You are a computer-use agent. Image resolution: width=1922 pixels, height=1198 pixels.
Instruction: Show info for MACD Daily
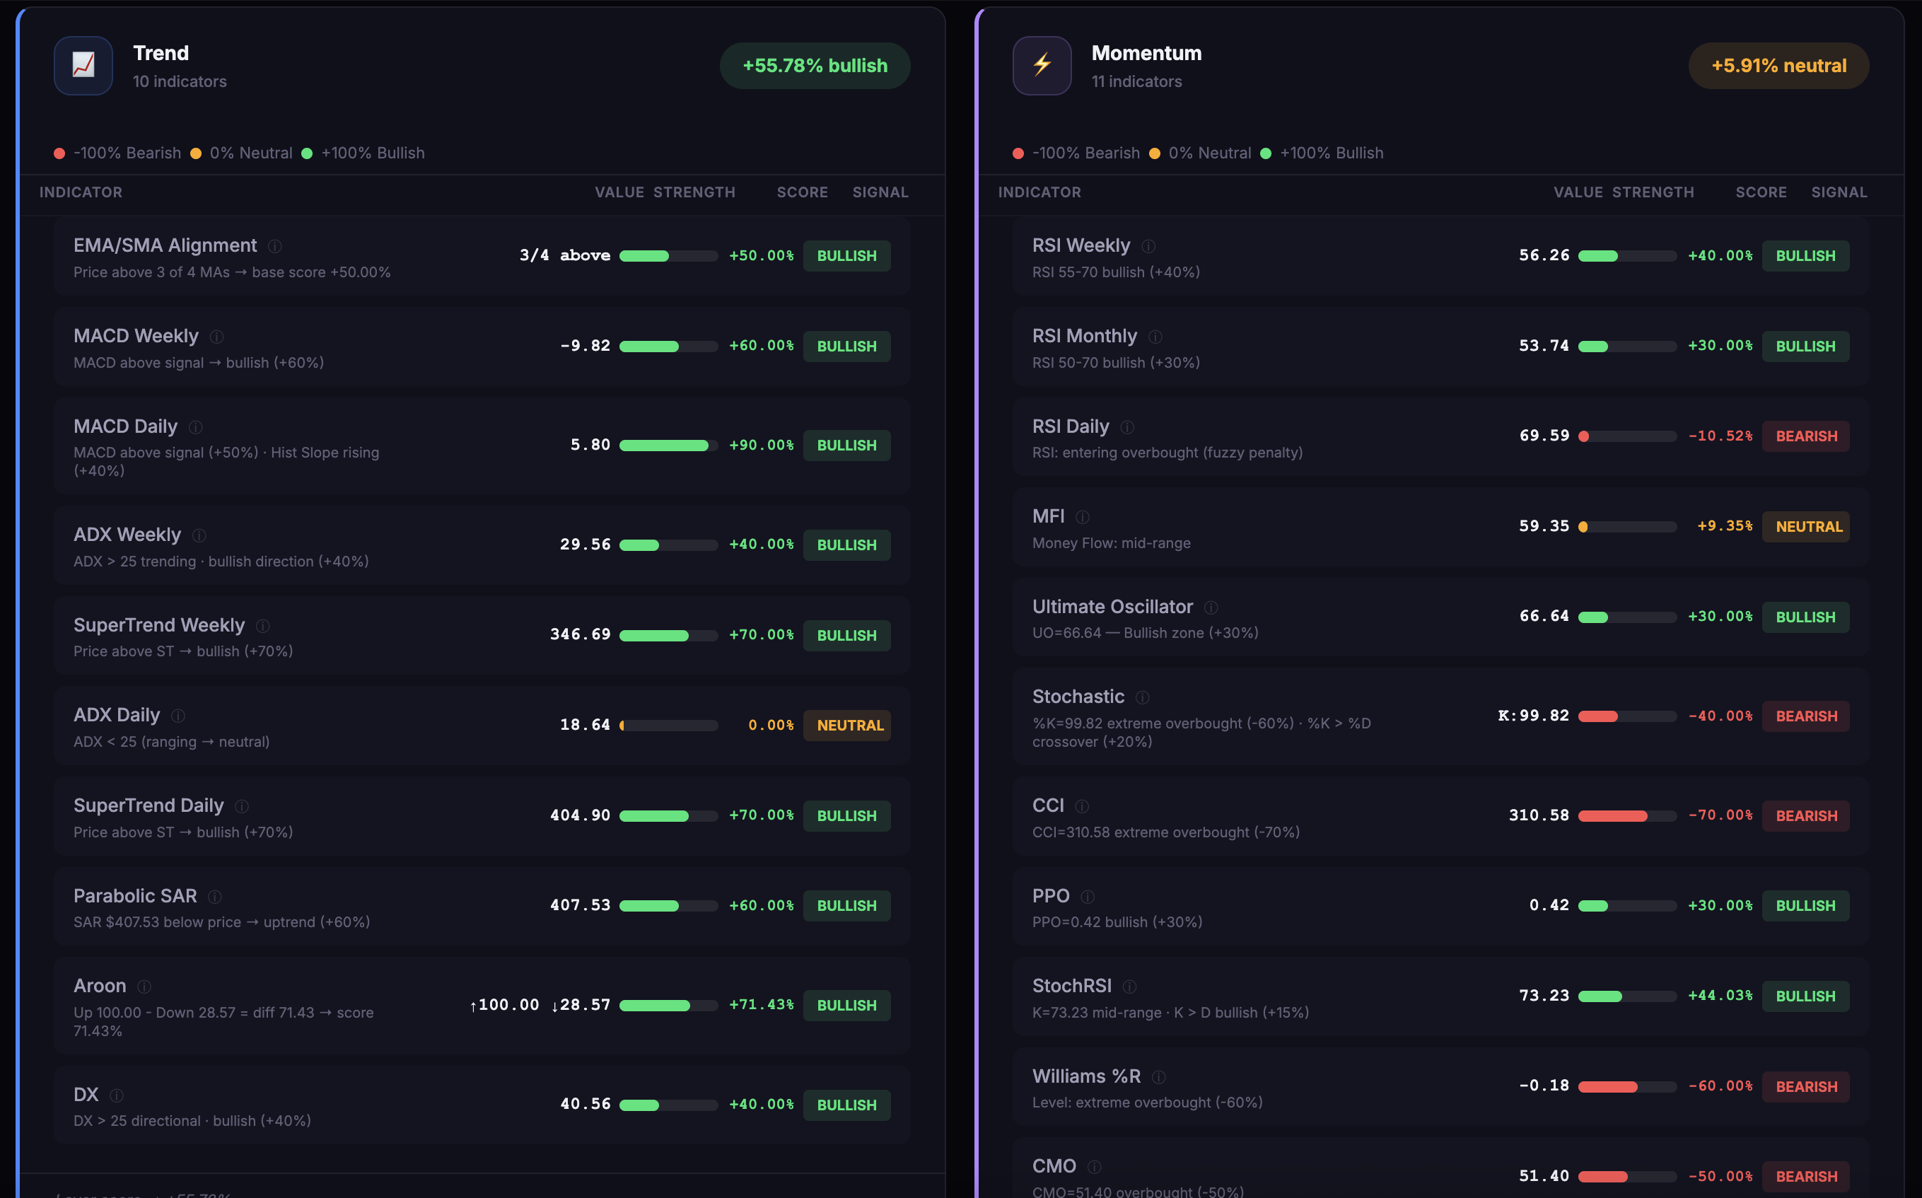click(196, 427)
